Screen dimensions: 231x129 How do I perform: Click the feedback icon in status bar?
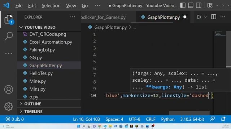point(212,119)
